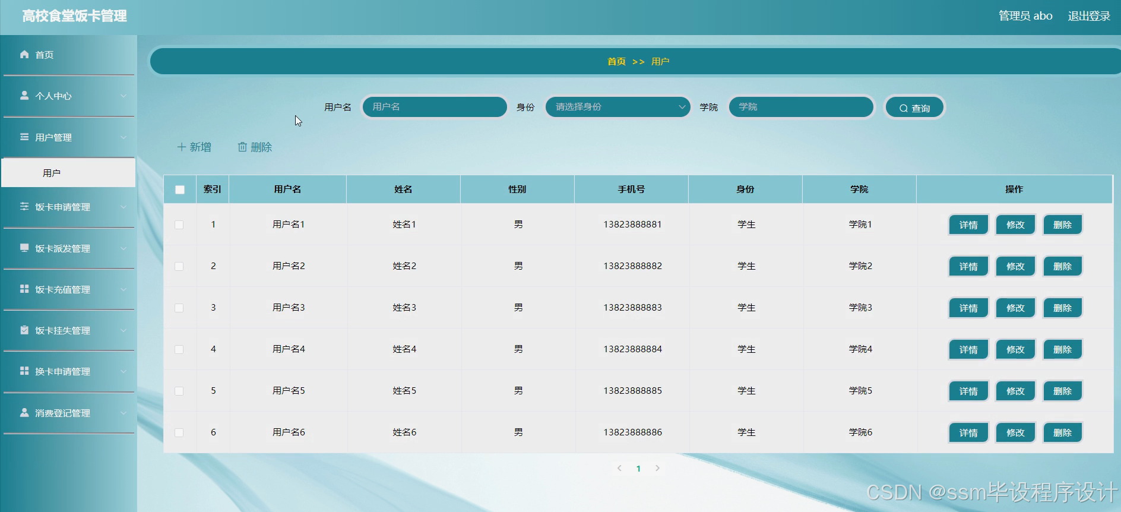Click 修改 for 用户名1
This screenshot has height=512, width=1121.
point(1015,225)
